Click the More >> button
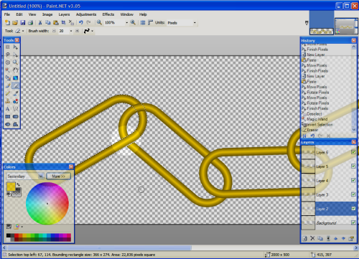 pyautogui.click(x=58, y=176)
